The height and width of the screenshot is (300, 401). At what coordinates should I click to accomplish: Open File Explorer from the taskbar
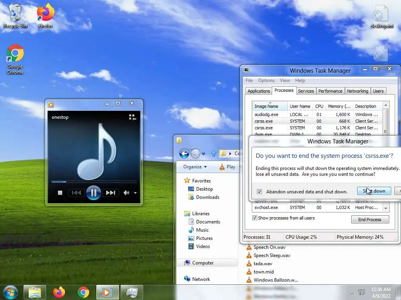35,292
